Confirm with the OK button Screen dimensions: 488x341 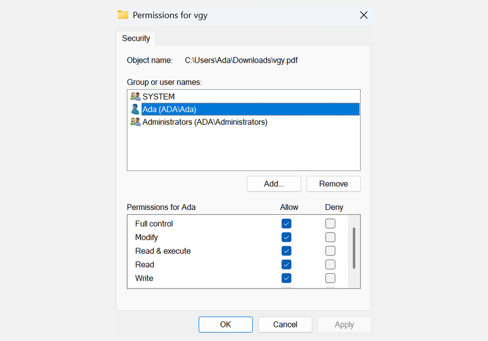(225, 324)
